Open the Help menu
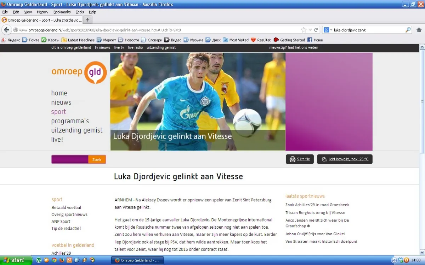The height and width of the screenshot is (265, 425). 92,12
